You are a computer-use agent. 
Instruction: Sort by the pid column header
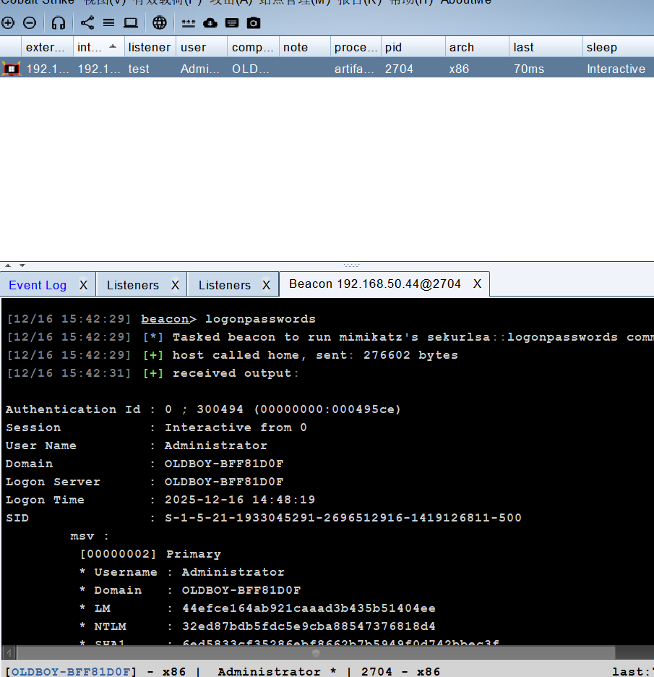pos(413,47)
